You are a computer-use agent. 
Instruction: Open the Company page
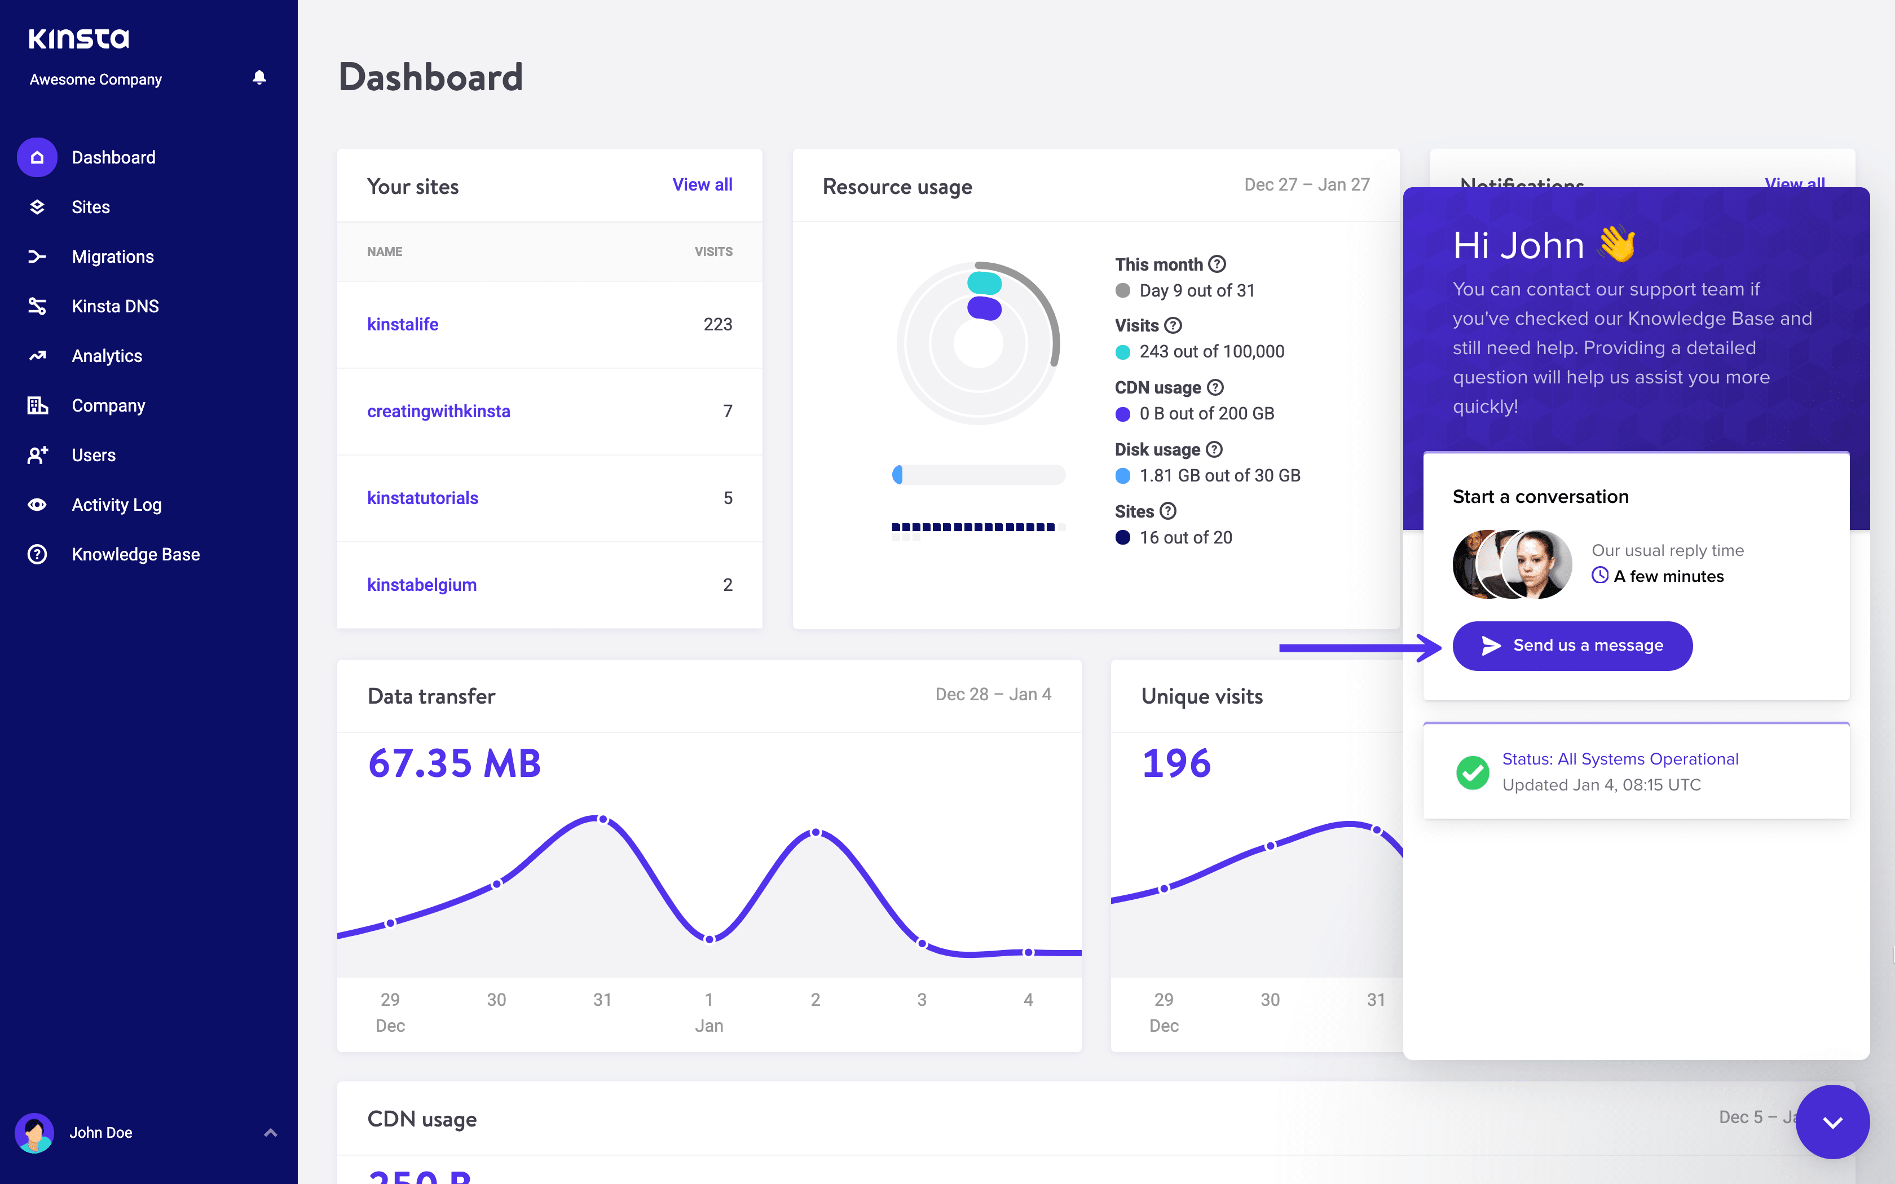(x=109, y=405)
